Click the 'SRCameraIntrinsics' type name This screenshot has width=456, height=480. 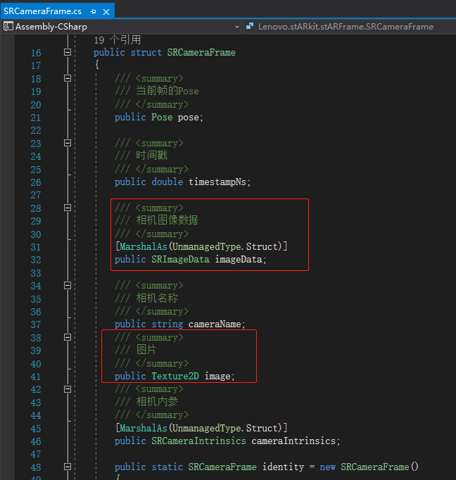pyautogui.click(x=198, y=441)
